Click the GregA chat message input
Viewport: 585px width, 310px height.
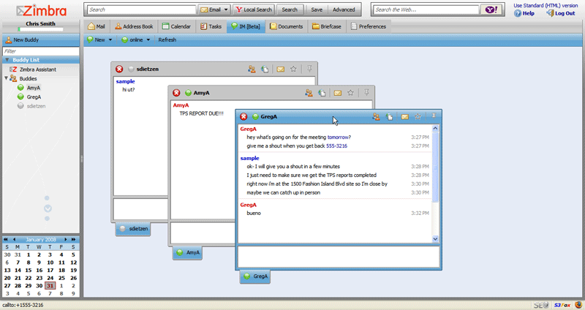click(339, 257)
